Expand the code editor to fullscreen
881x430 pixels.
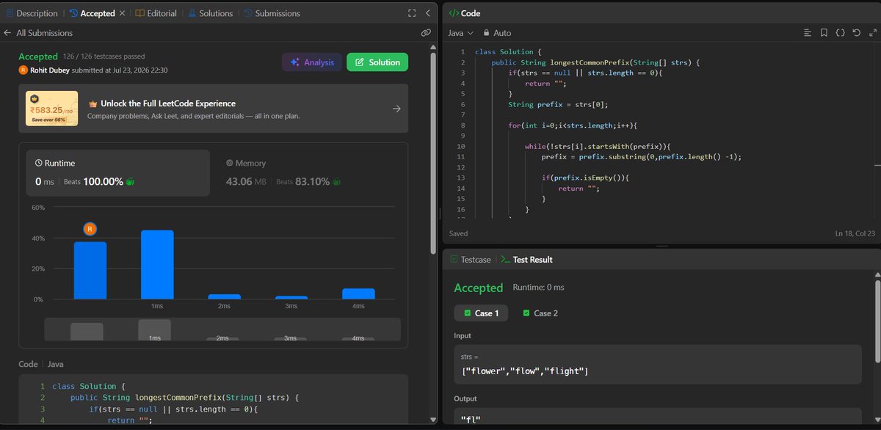pyautogui.click(x=871, y=33)
